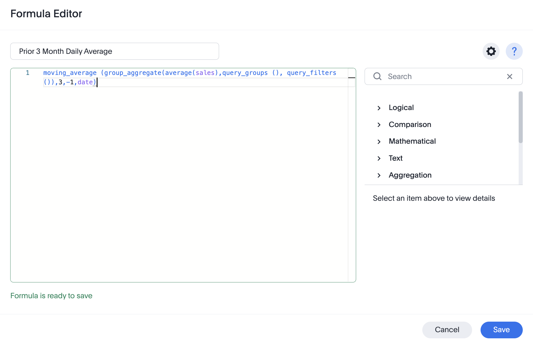Select the Aggregation functions label
This screenshot has height=343, width=533.
(x=410, y=175)
